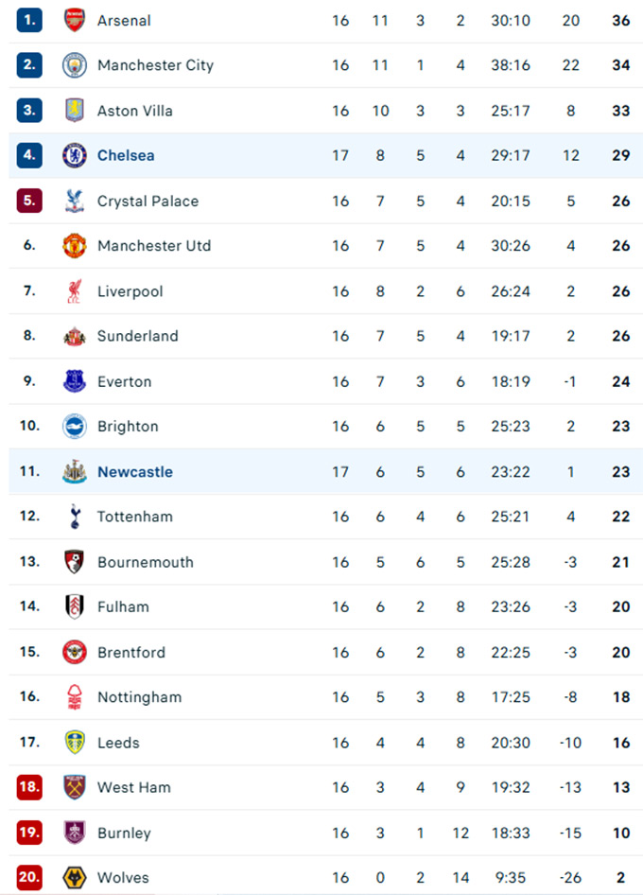
Task: Click the Arsenal club crest
Action: 75,20
